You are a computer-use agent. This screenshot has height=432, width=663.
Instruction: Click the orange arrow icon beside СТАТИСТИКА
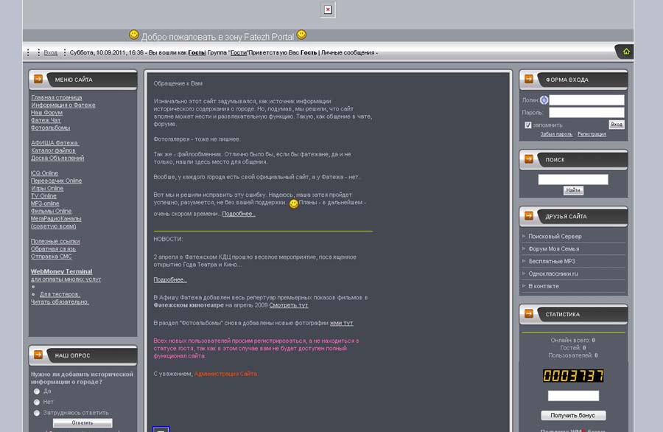point(528,313)
